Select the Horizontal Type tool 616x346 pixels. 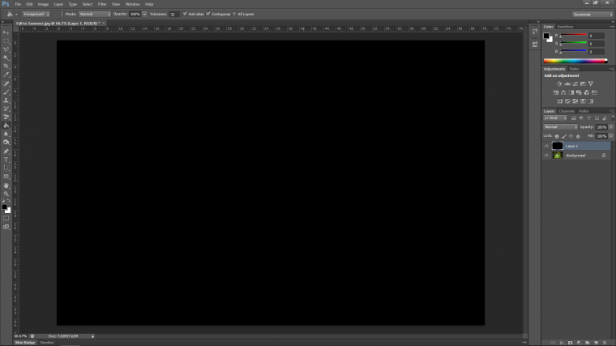pyautogui.click(x=6, y=160)
